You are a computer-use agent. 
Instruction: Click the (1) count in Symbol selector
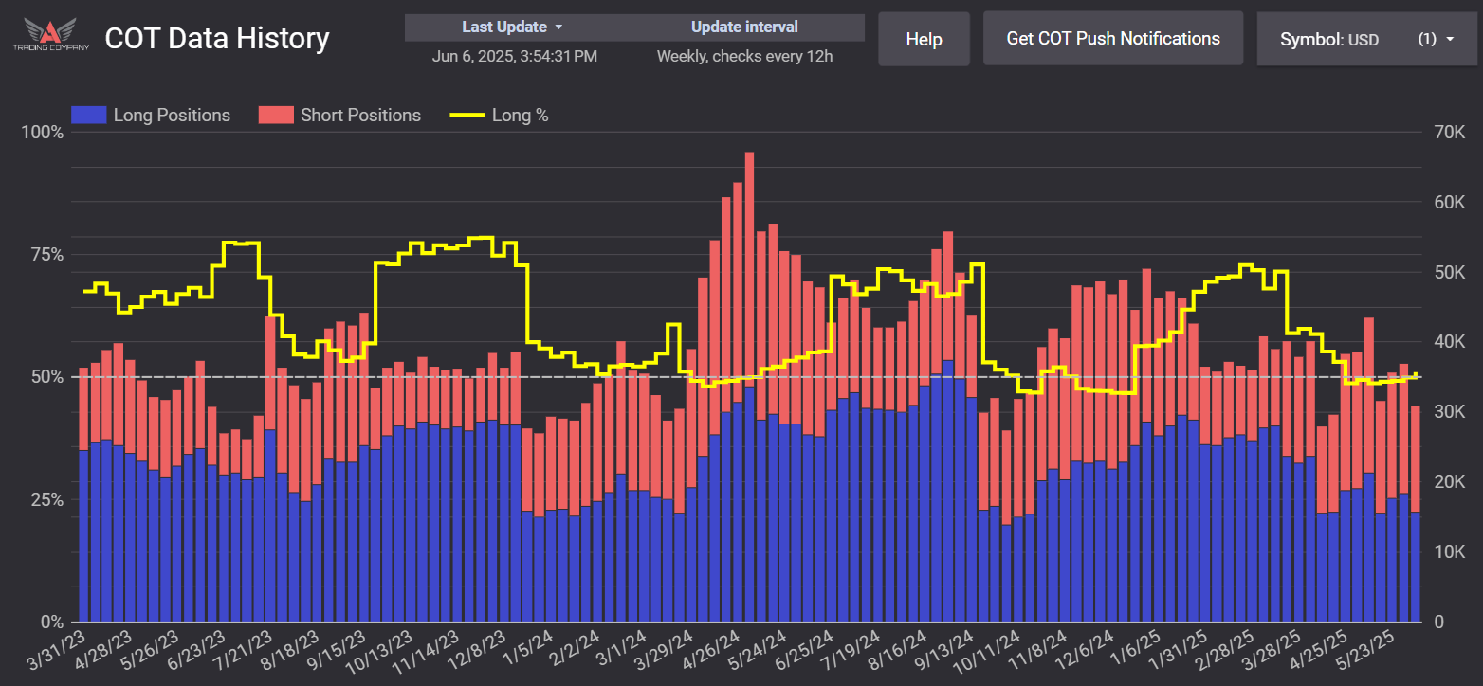(x=1427, y=40)
